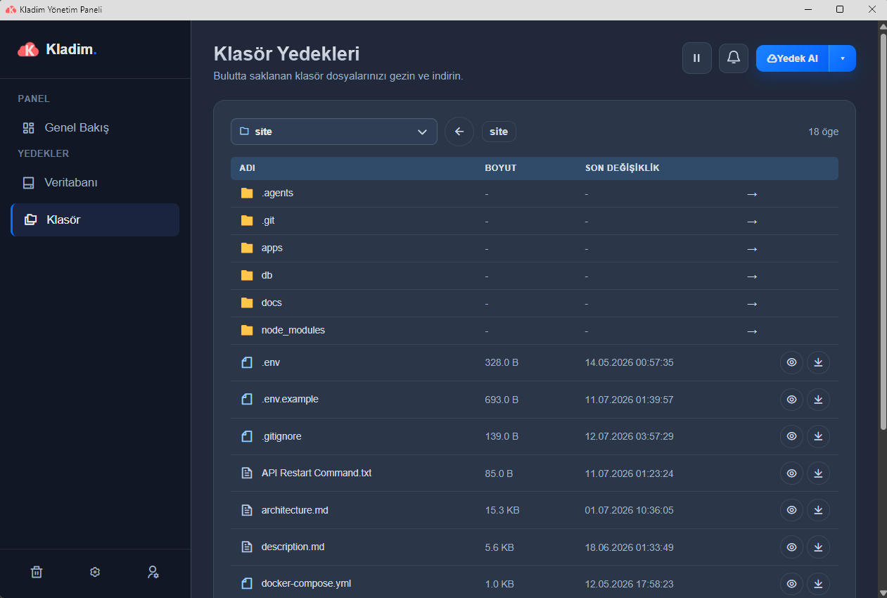Click the SON DEĞİŞİKLİK column header
887x598 pixels.
622,168
